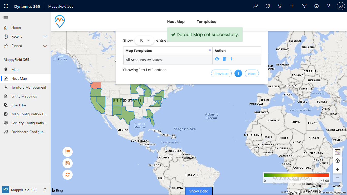Click the heat map color gradient legend

(296, 175)
